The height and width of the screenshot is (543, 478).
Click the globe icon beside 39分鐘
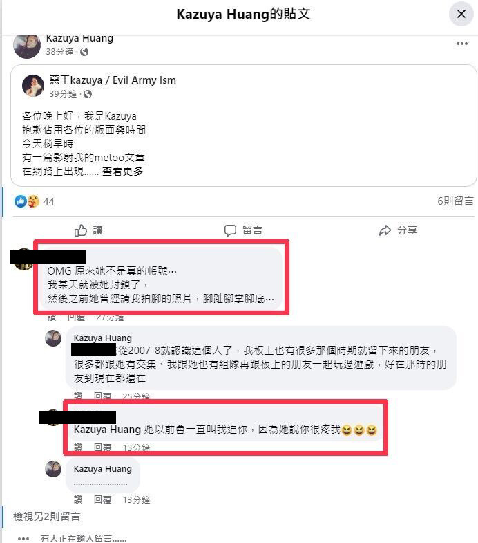88,94
